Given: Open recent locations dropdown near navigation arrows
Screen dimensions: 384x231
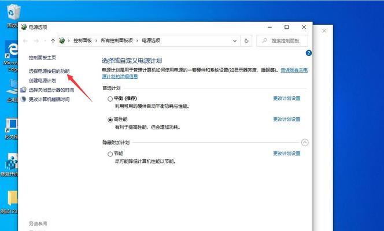Looking at the screenshot, I should pos(45,41).
